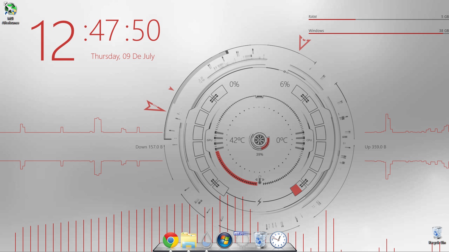
Task: Open Google Chrome from the dock
Action: click(170, 240)
